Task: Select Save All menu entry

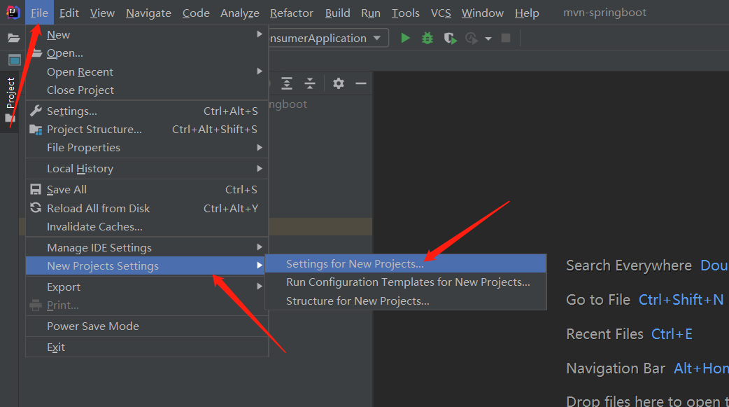Action: [x=147, y=190]
